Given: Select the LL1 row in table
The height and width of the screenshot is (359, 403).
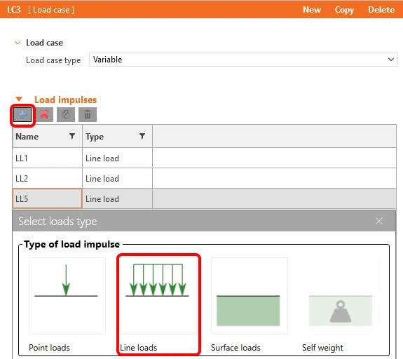Looking at the screenshot, I should (205, 158).
